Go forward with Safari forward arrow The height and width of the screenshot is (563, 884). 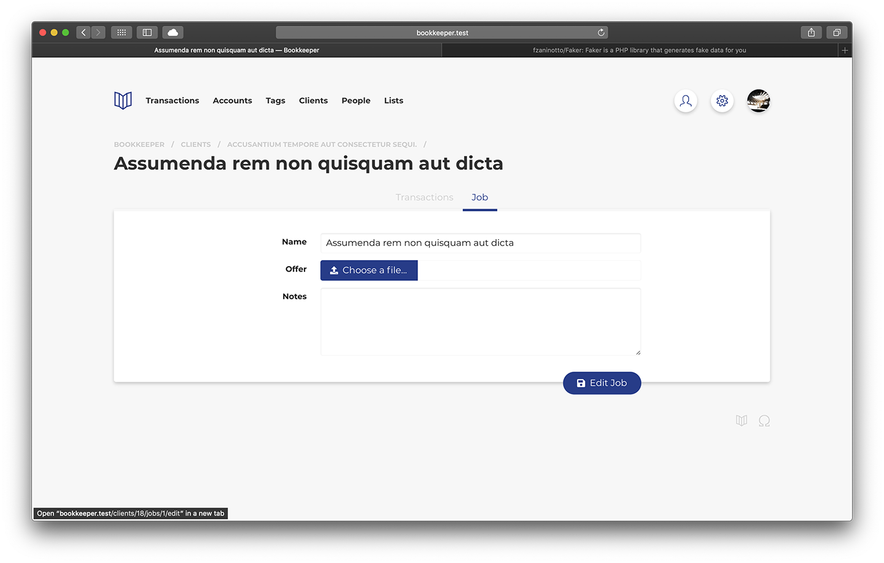98,33
